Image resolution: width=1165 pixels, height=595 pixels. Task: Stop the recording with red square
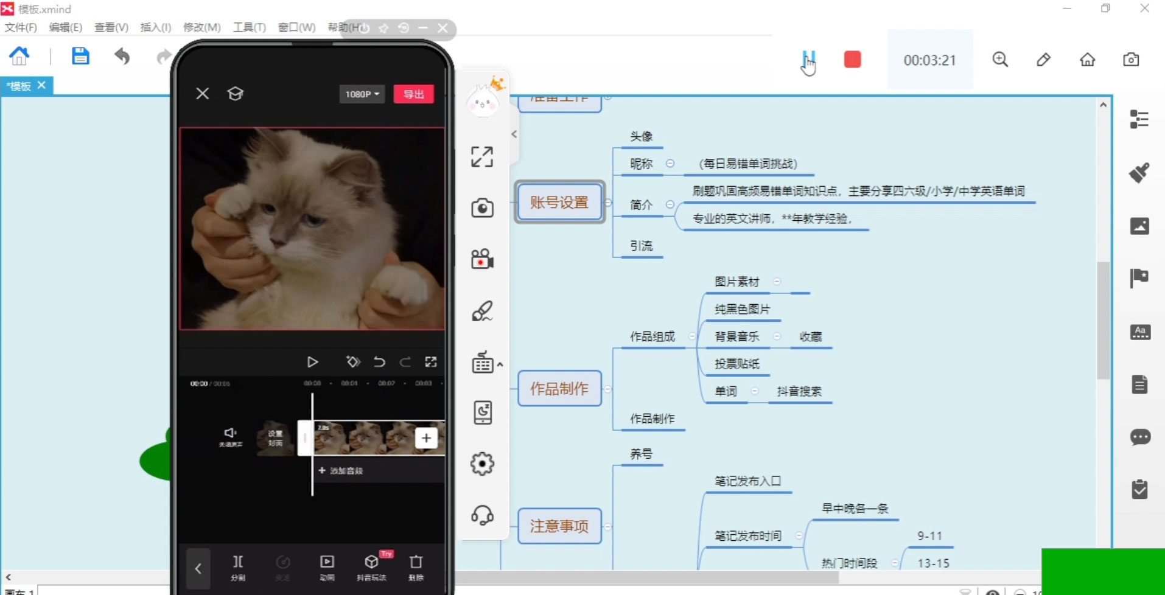point(852,60)
